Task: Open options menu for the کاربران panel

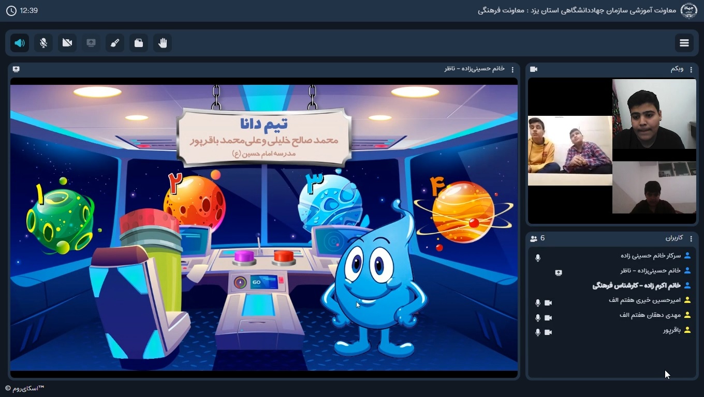Action: [691, 238]
